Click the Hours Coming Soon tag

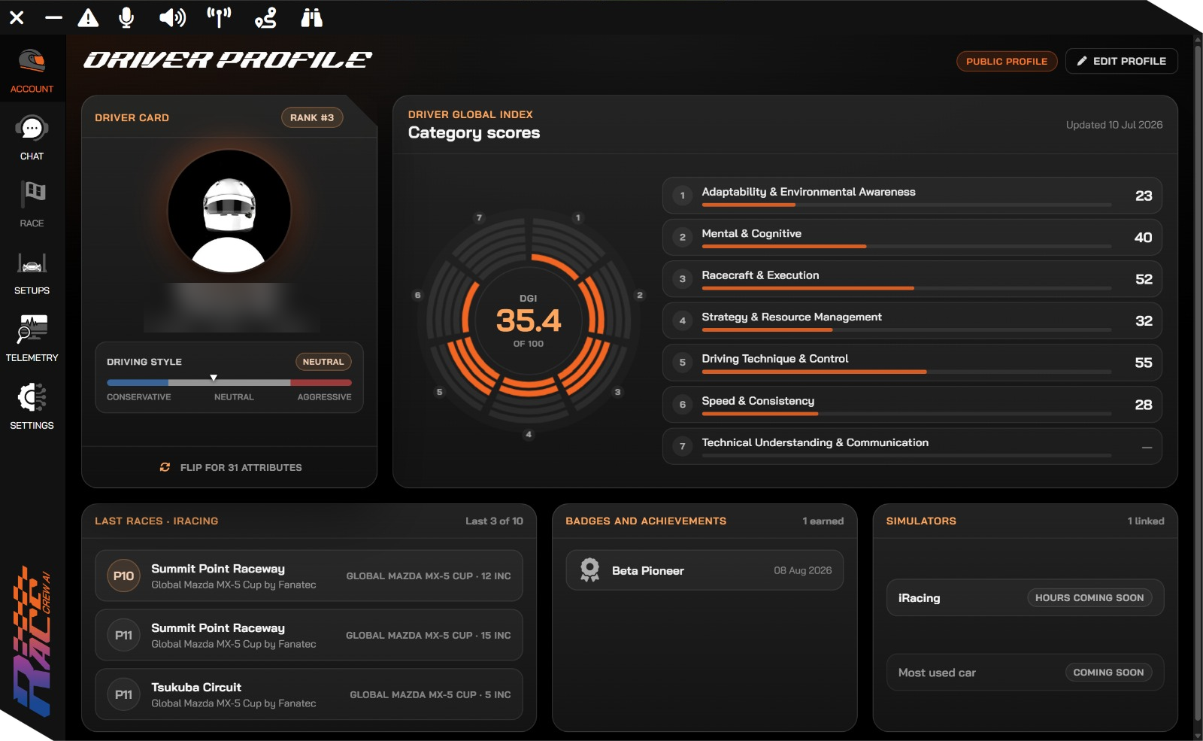(1089, 597)
